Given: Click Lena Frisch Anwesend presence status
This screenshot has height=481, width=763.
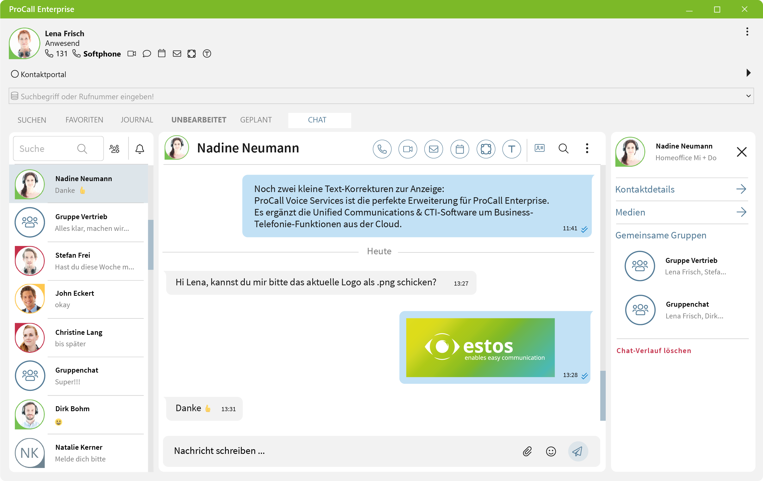Looking at the screenshot, I should (62, 43).
